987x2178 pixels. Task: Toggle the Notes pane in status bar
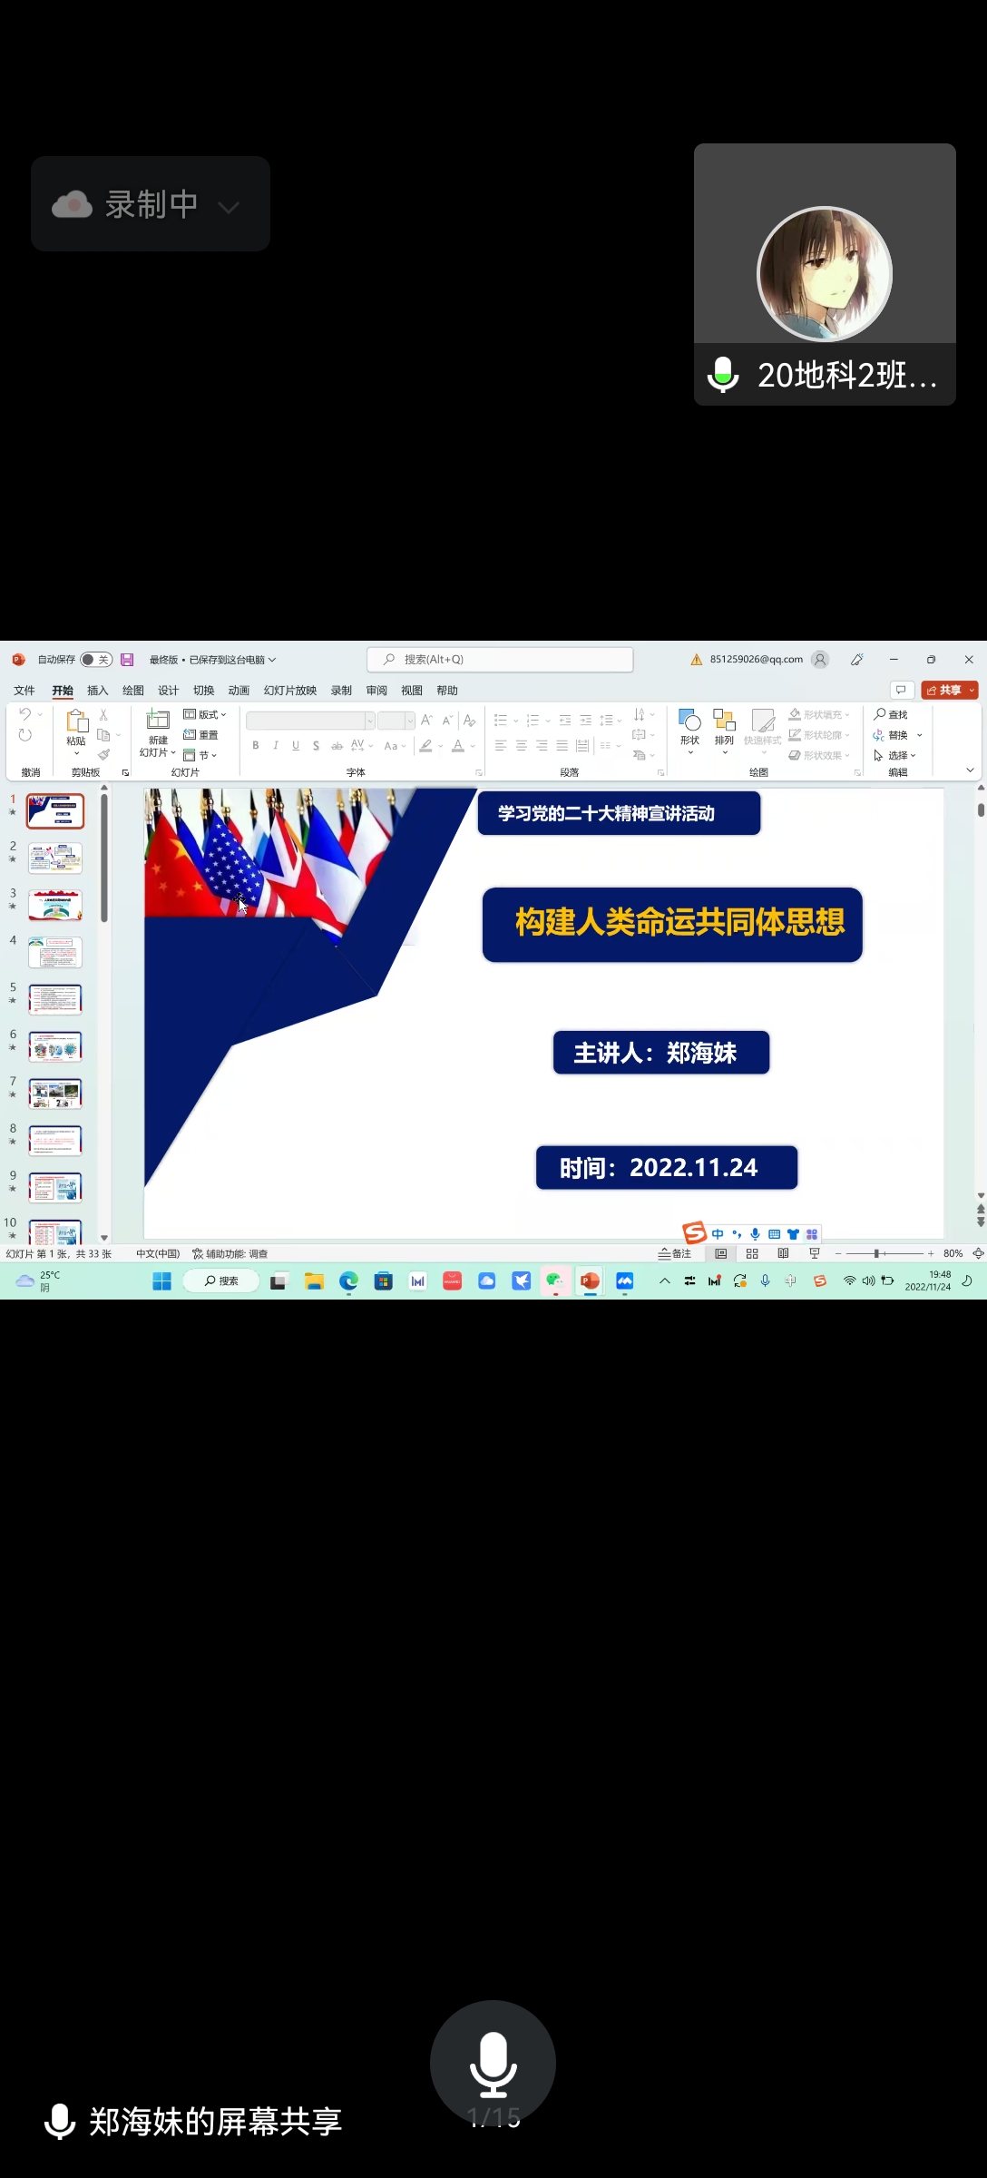675,1253
